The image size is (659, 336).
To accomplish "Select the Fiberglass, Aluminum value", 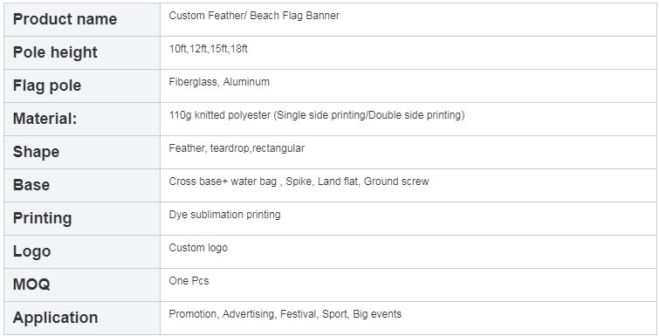I will [x=219, y=82].
